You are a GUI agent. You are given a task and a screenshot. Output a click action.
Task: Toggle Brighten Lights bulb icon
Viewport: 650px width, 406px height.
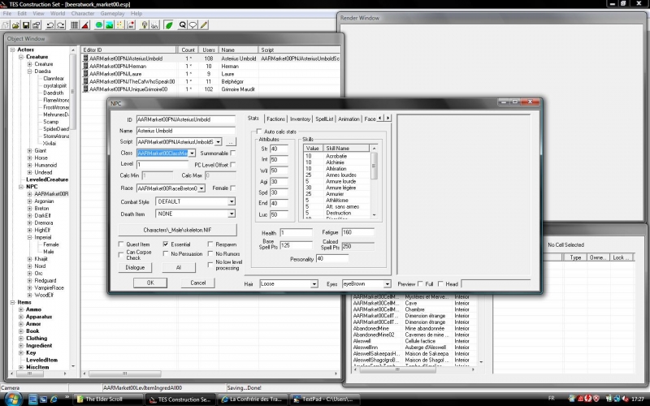145,25
